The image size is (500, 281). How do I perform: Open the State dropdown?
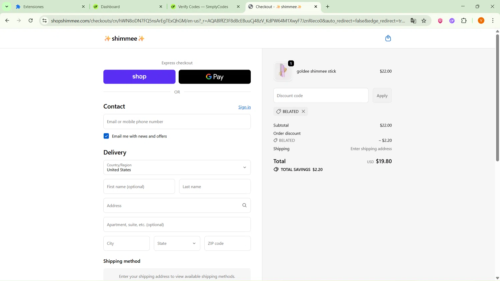pyautogui.click(x=177, y=243)
